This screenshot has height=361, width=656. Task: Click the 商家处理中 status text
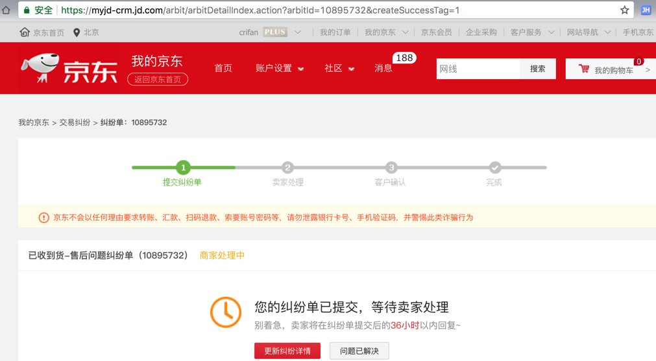click(x=222, y=255)
